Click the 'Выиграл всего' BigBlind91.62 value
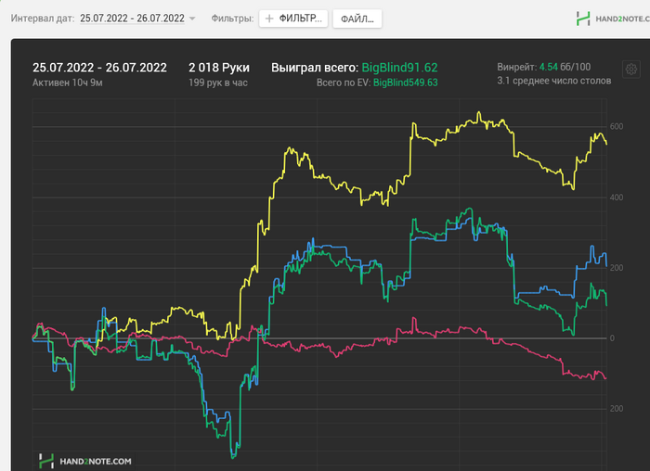650x471 pixels. 399,68
